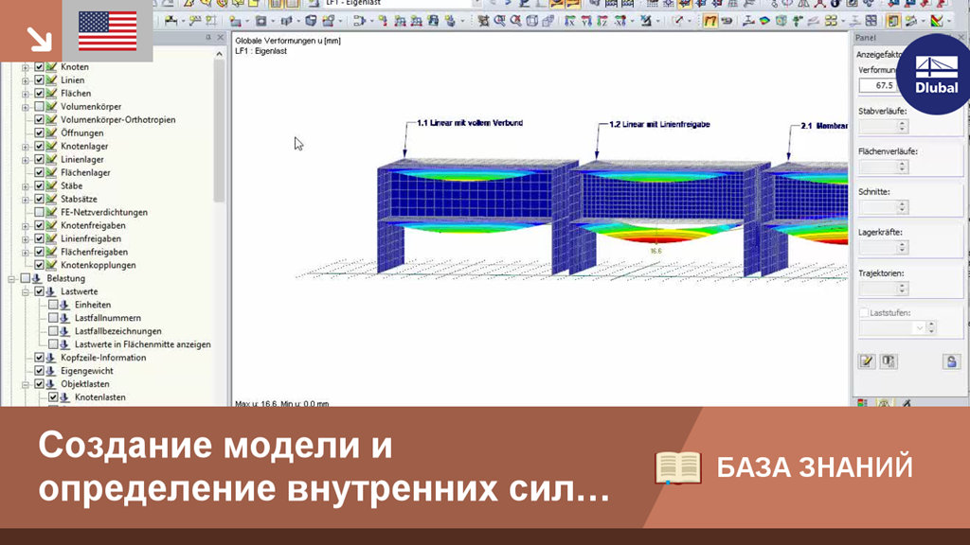Click the four-window view arrangement icon
Image resolution: width=970 pixels, height=545 pixels.
click(x=871, y=21)
